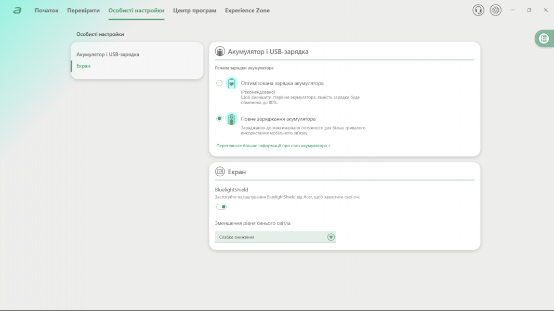
Task: Select Оптимізована зарядка акумулятора radio button
Action: pyautogui.click(x=219, y=83)
